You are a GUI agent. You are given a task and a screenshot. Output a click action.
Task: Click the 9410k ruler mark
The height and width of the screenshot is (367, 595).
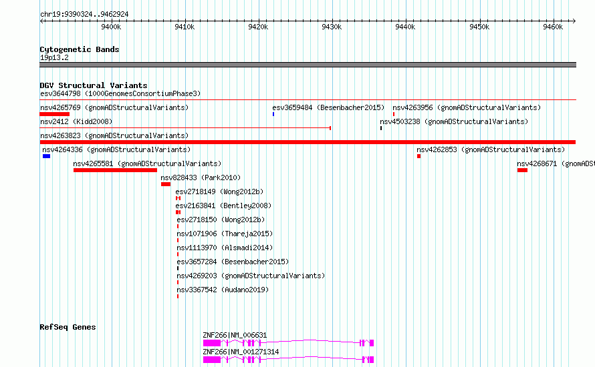[x=185, y=27]
